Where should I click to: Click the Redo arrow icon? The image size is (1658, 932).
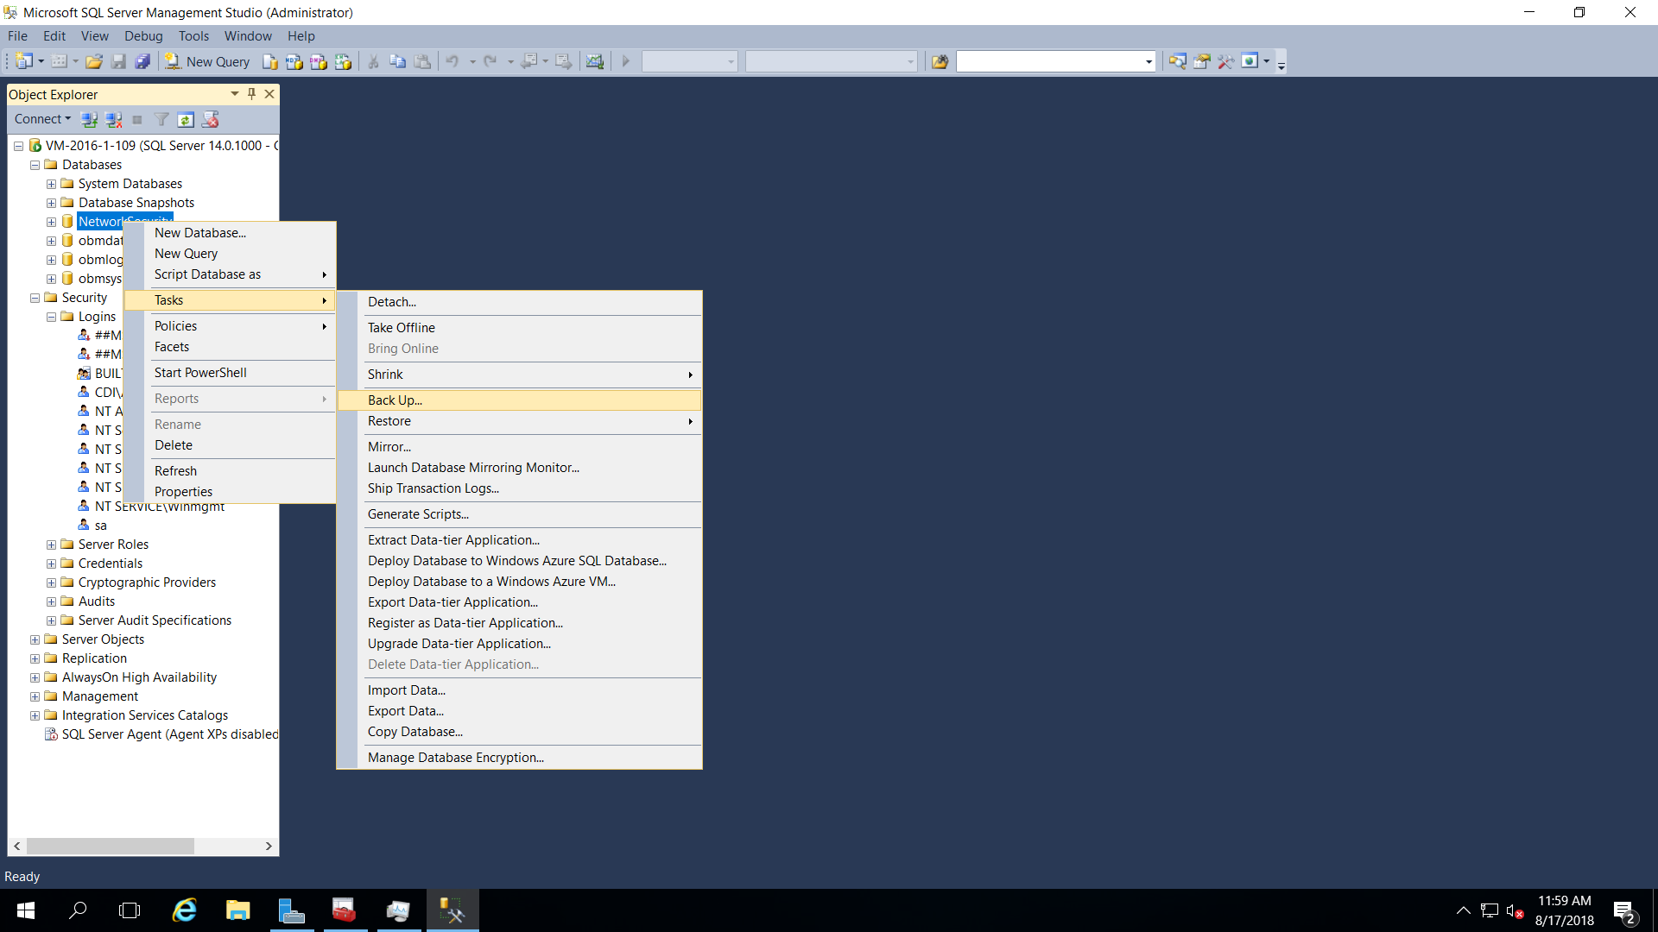point(490,61)
